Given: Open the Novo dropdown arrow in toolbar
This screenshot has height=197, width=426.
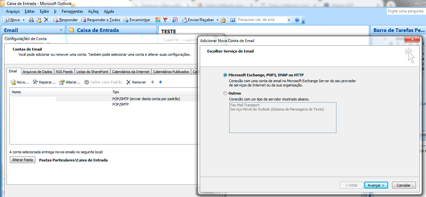Looking at the screenshot, I should tap(24, 20).
